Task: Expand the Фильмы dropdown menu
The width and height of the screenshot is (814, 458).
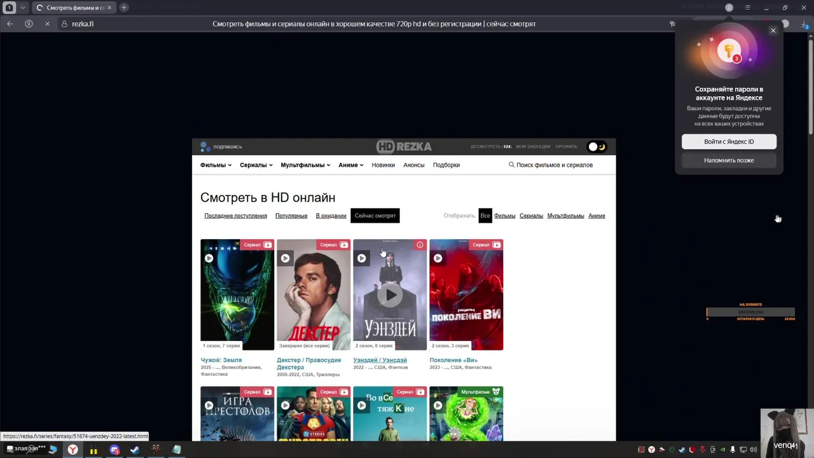Action: coord(216,165)
